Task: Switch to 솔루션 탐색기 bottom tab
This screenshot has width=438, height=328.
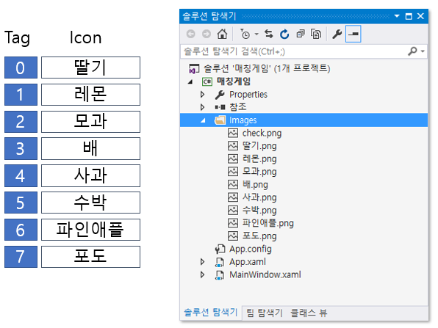Action: click(x=211, y=313)
